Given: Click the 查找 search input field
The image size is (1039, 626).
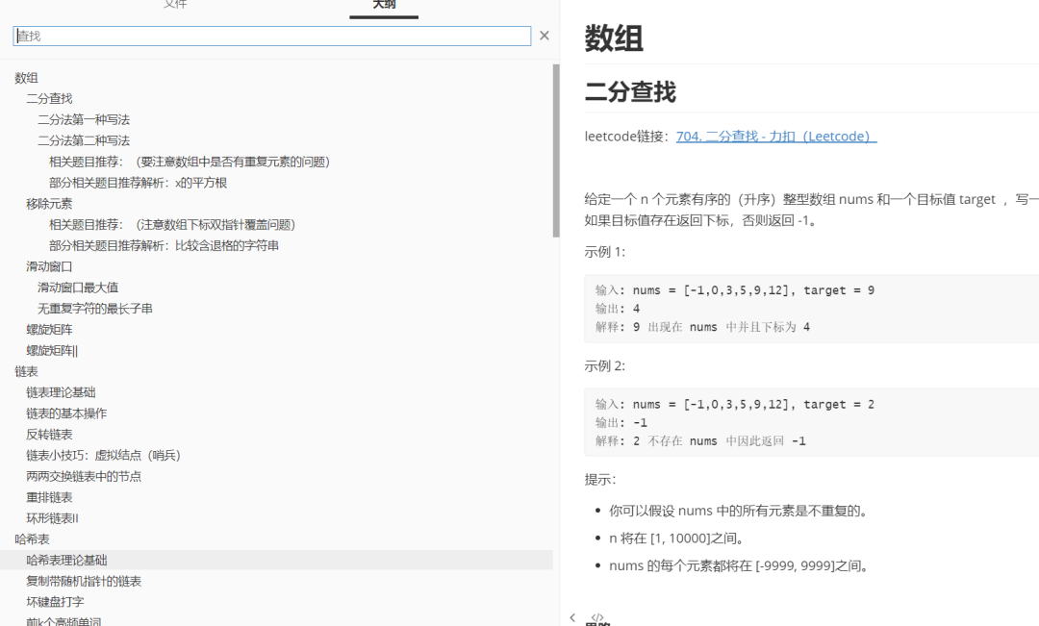Looking at the screenshot, I should pos(271,36).
